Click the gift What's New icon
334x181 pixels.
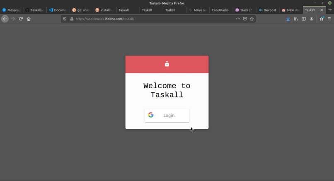point(322,19)
